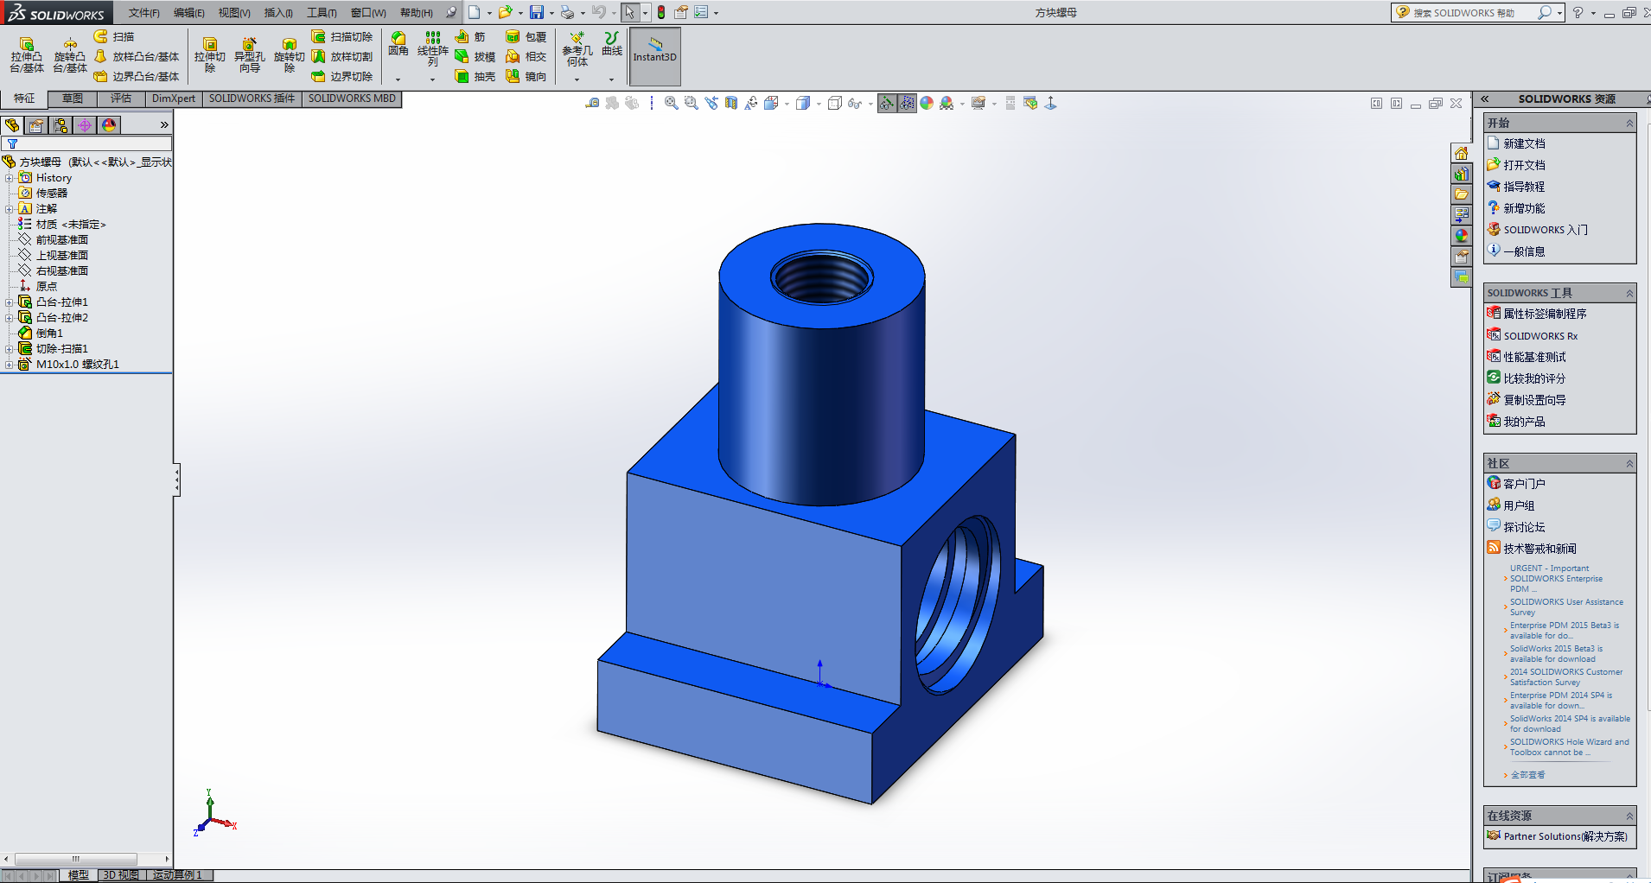Expand the 注解 annotations node

click(10, 209)
